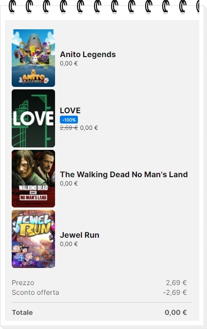Click the Totale label
Screen dimensions: 207x329
(x=22, y=312)
